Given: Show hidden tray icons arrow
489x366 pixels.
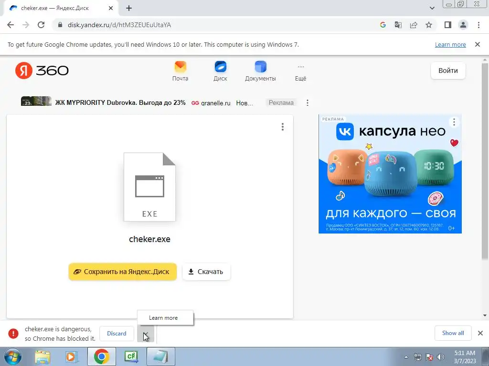Looking at the screenshot, I should pyautogui.click(x=406, y=357).
